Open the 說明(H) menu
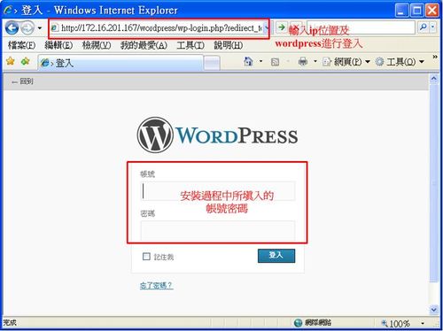This screenshot has width=443, height=331. (x=229, y=45)
